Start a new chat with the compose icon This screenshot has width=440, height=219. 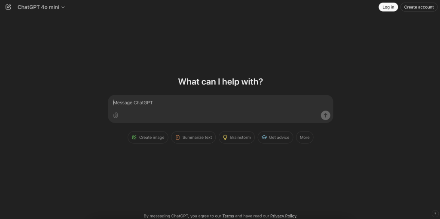8,7
